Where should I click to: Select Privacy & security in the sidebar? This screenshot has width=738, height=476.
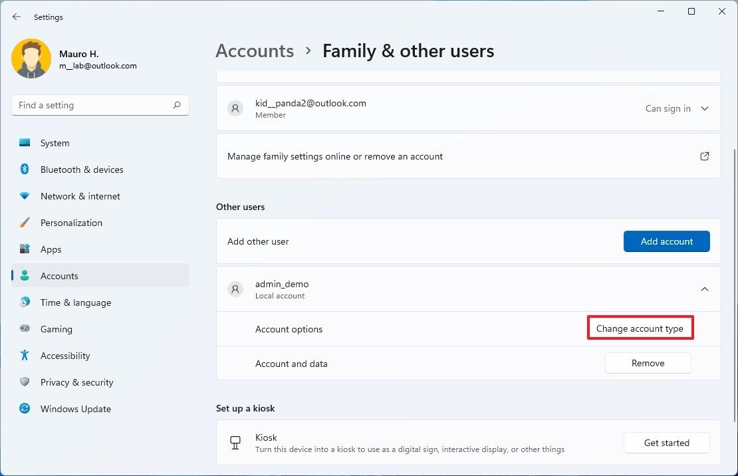[76, 382]
